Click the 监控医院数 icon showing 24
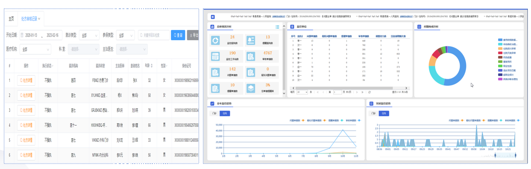 pyautogui.click(x=216, y=40)
